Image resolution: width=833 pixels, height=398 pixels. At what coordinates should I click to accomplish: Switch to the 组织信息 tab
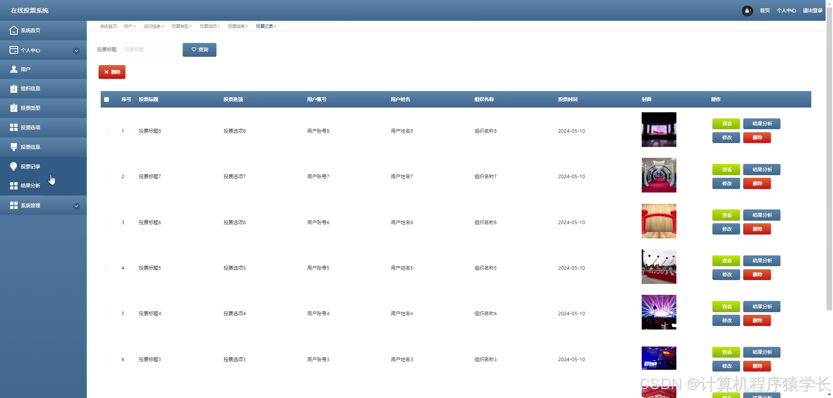coord(152,26)
